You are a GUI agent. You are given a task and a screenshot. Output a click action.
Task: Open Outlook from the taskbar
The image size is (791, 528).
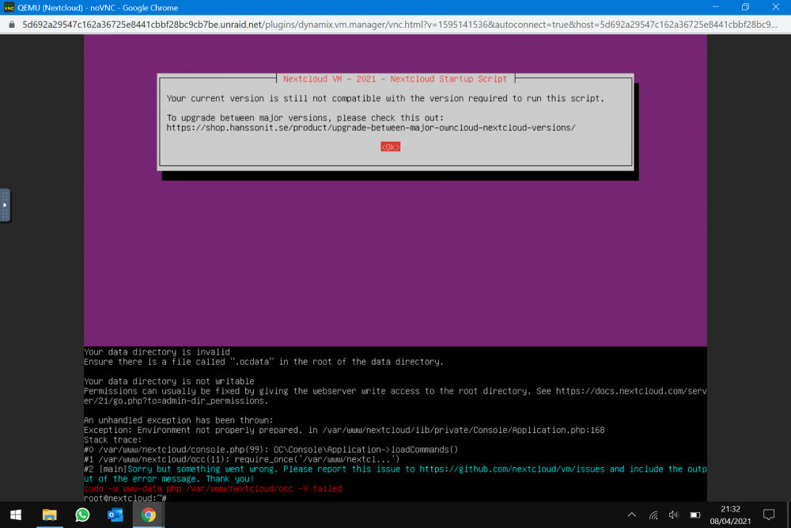pos(115,515)
